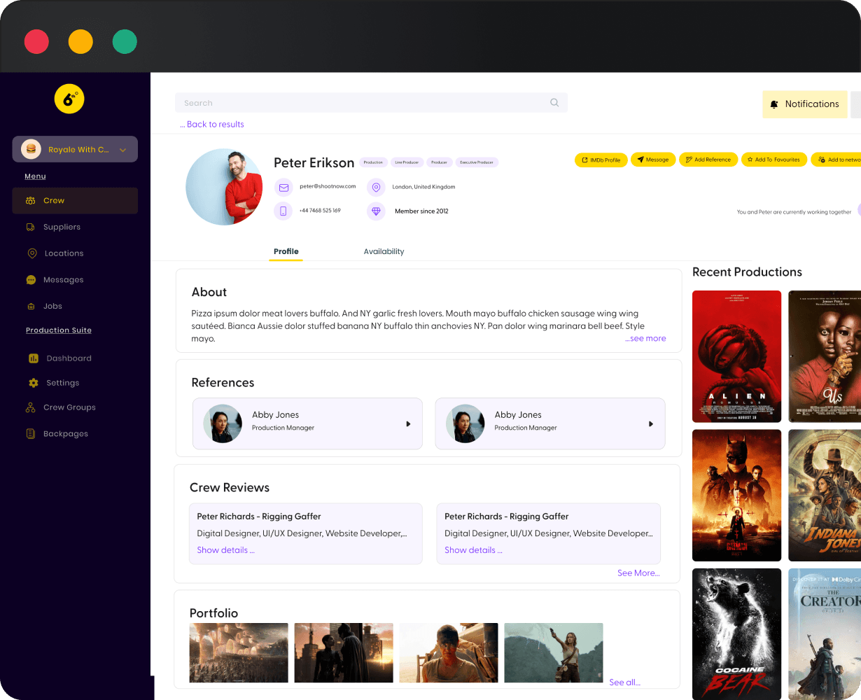Click the yellow app logo in sidebar

point(69,99)
